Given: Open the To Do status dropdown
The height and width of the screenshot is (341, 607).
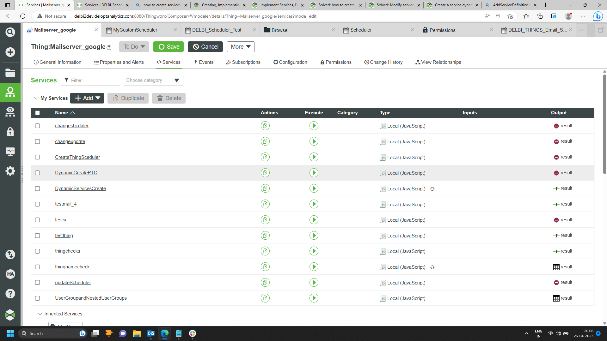Looking at the screenshot, I should click(x=134, y=46).
